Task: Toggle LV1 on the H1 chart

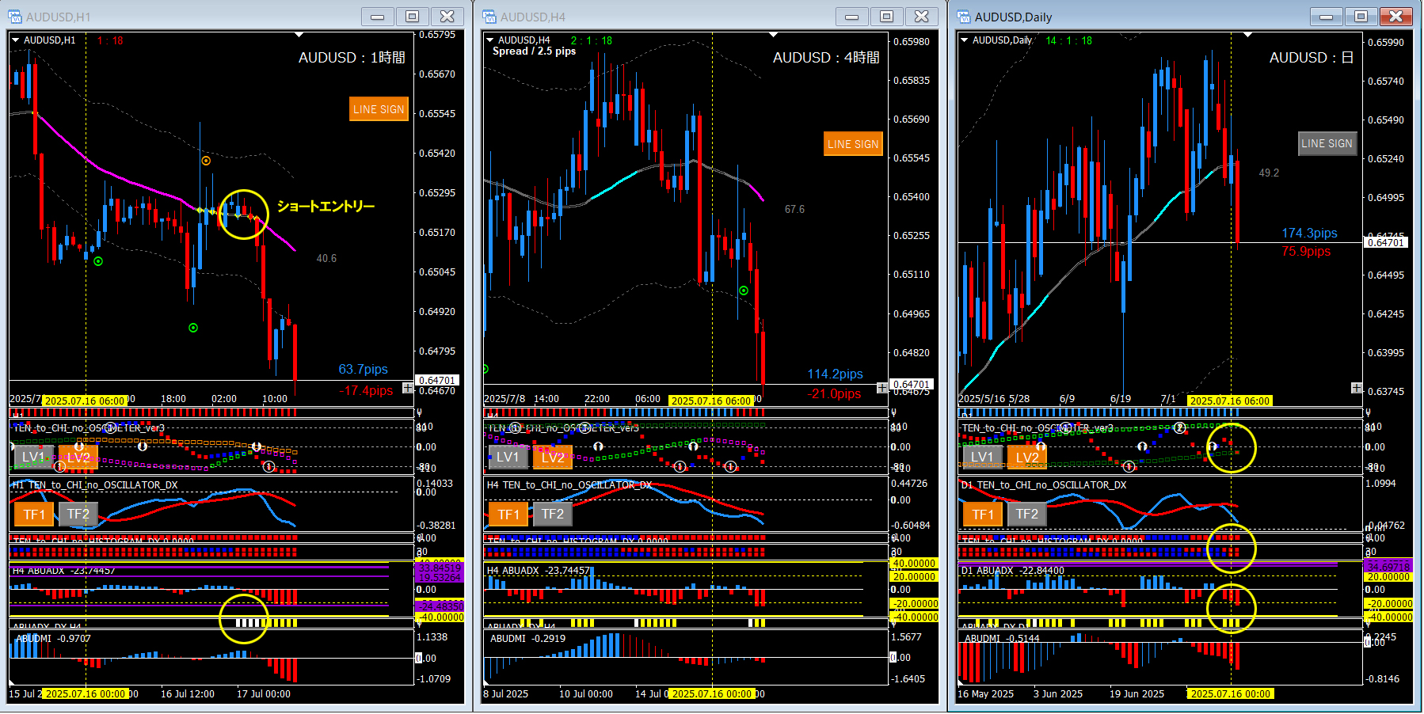Action: click(x=34, y=457)
